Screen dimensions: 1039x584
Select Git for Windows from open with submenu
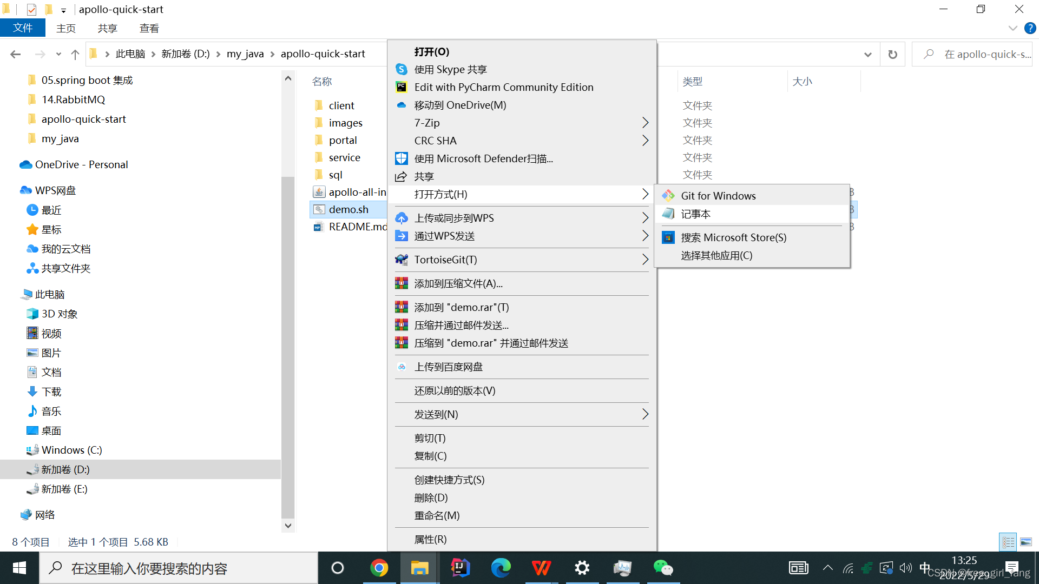(x=718, y=195)
